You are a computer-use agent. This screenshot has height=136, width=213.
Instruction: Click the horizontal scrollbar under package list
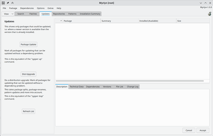[x=130, y=81]
